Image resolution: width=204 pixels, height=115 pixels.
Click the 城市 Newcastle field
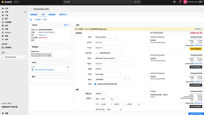point(108,74)
